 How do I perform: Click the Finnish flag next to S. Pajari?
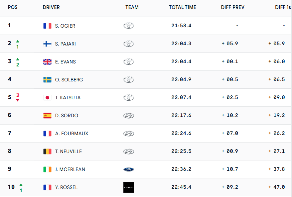(x=47, y=44)
